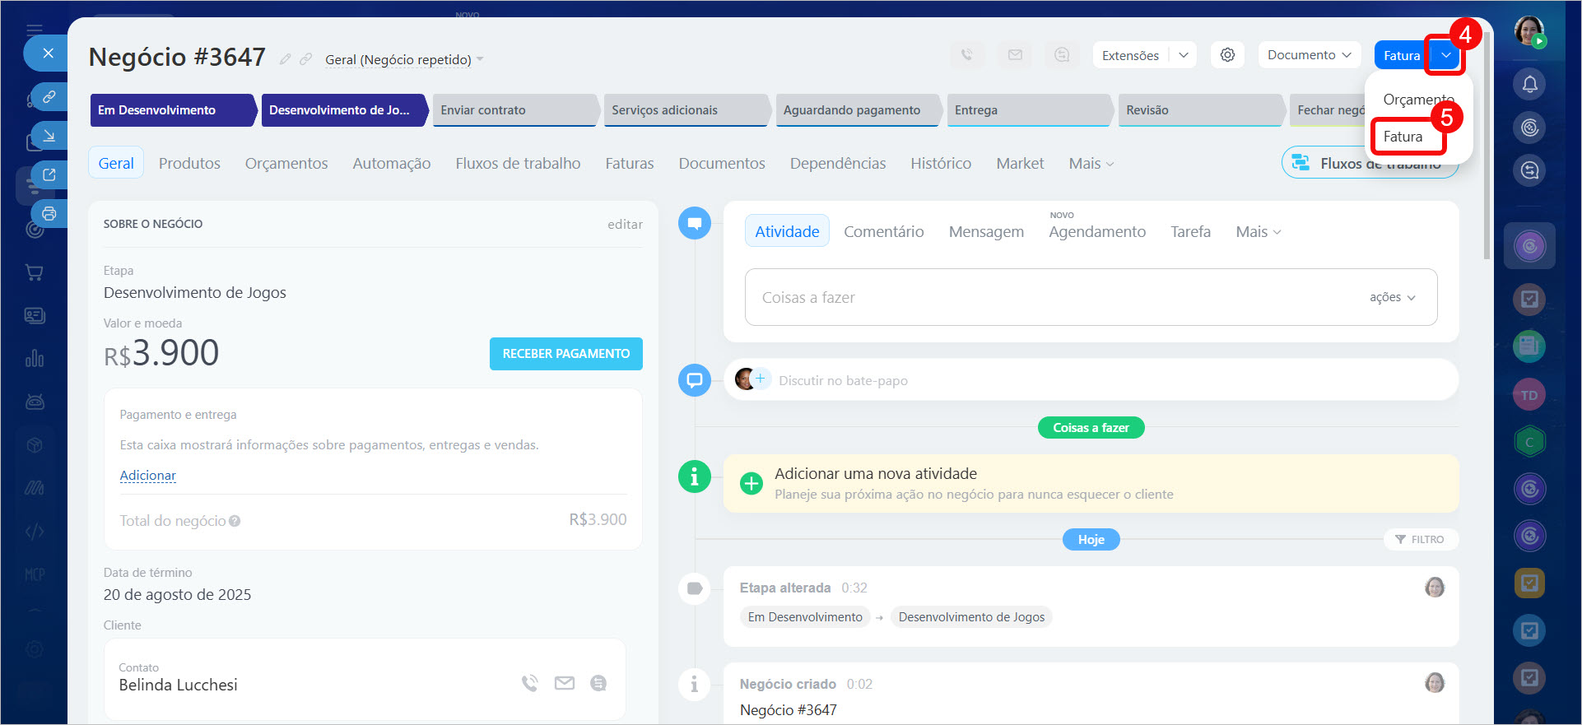This screenshot has height=725, width=1582.
Task: Open the Geral pipeline selector dropdown
Action: (404, 59)
